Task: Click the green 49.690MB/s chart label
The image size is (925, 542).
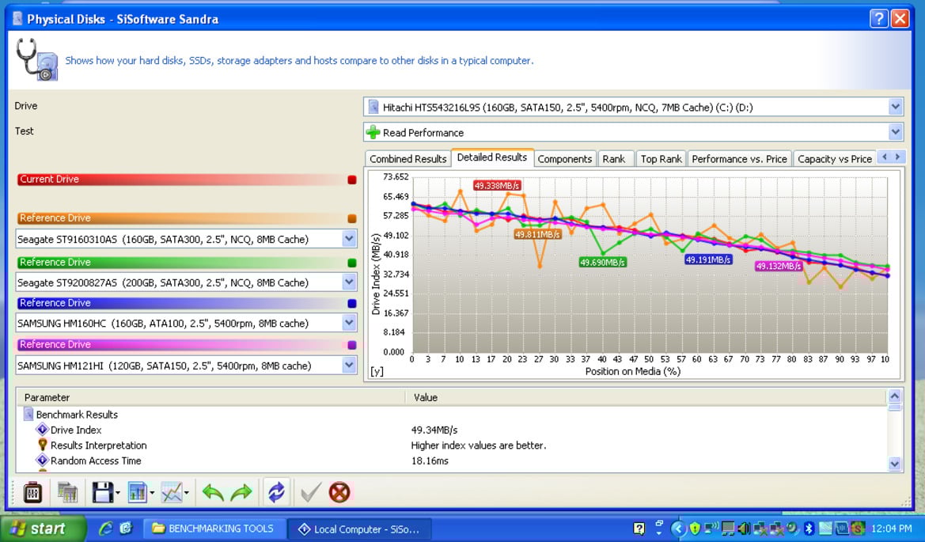Action: (602, 263)
